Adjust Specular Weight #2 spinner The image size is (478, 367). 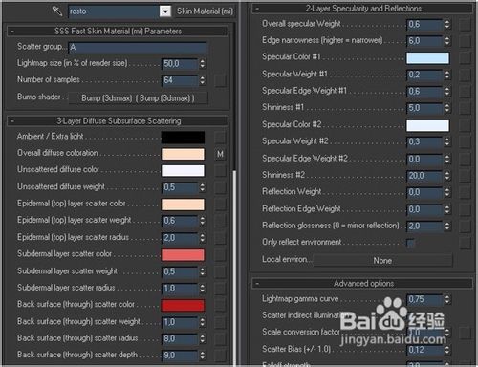click(x=447, y=141)
